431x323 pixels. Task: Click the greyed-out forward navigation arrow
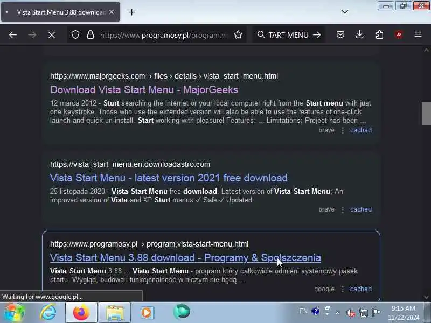(32, 35)
